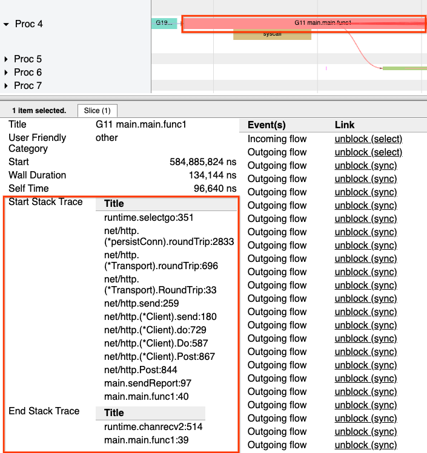
Task: Expand the Proc 7 row
Action: tap(6, 86)
